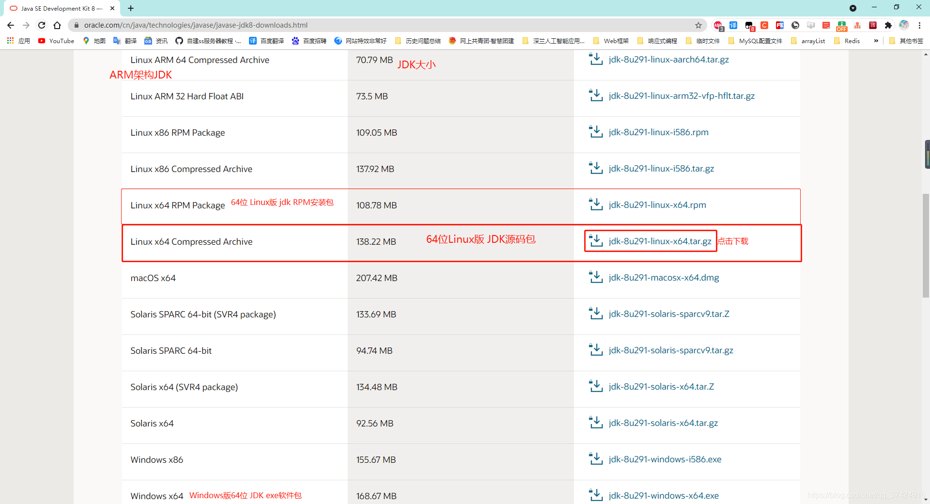Select the '138.22 MB' size cell
The height and width of the screenshot is (504, 930).
point(376,241)
